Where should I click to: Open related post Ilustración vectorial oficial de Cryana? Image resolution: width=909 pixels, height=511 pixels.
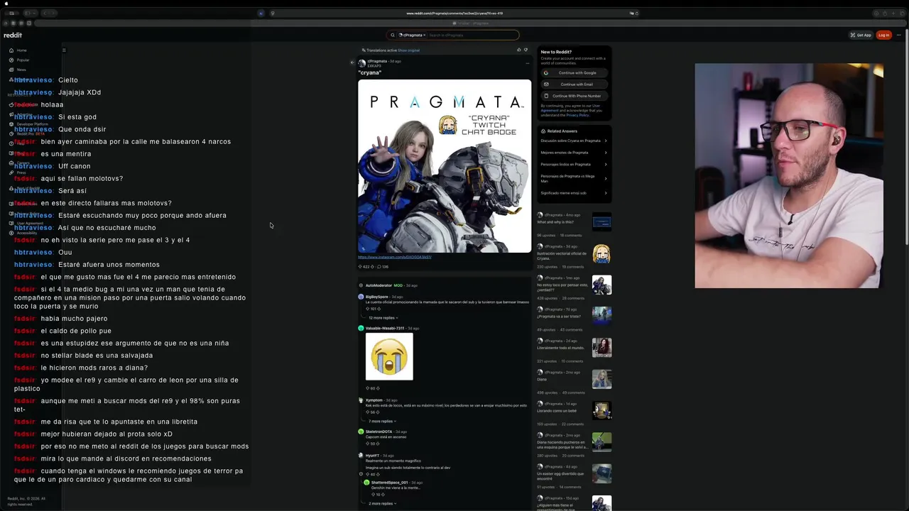562,255
